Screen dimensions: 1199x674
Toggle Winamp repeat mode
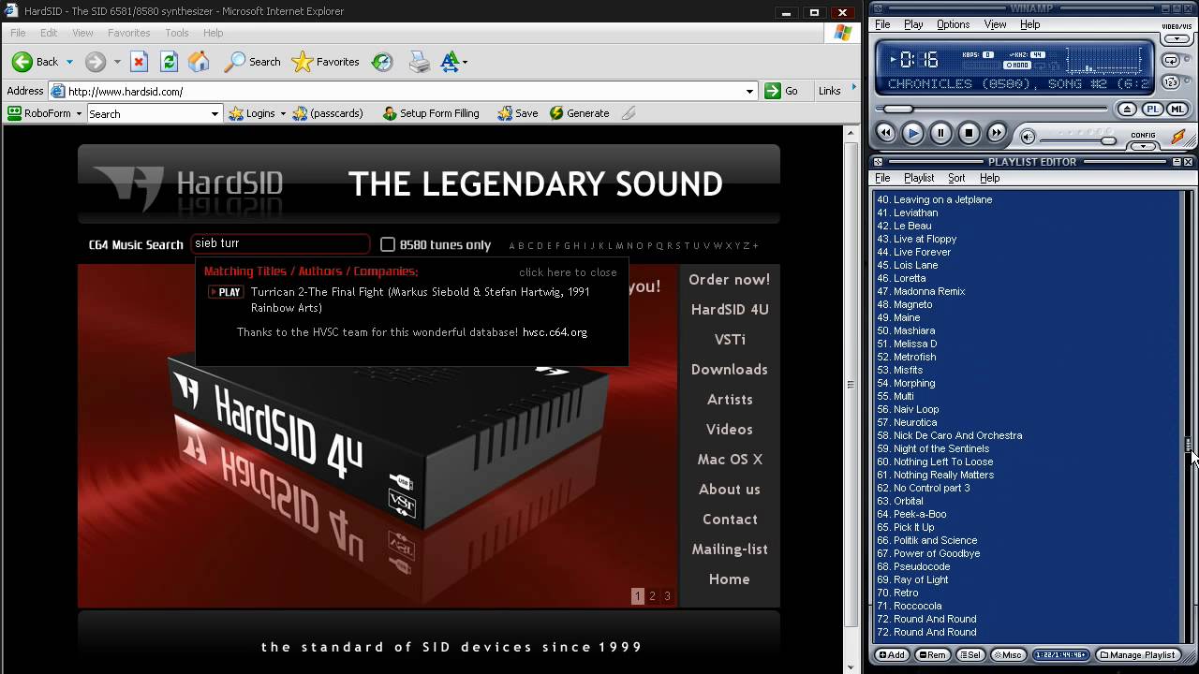click(x=1171, y=61)
